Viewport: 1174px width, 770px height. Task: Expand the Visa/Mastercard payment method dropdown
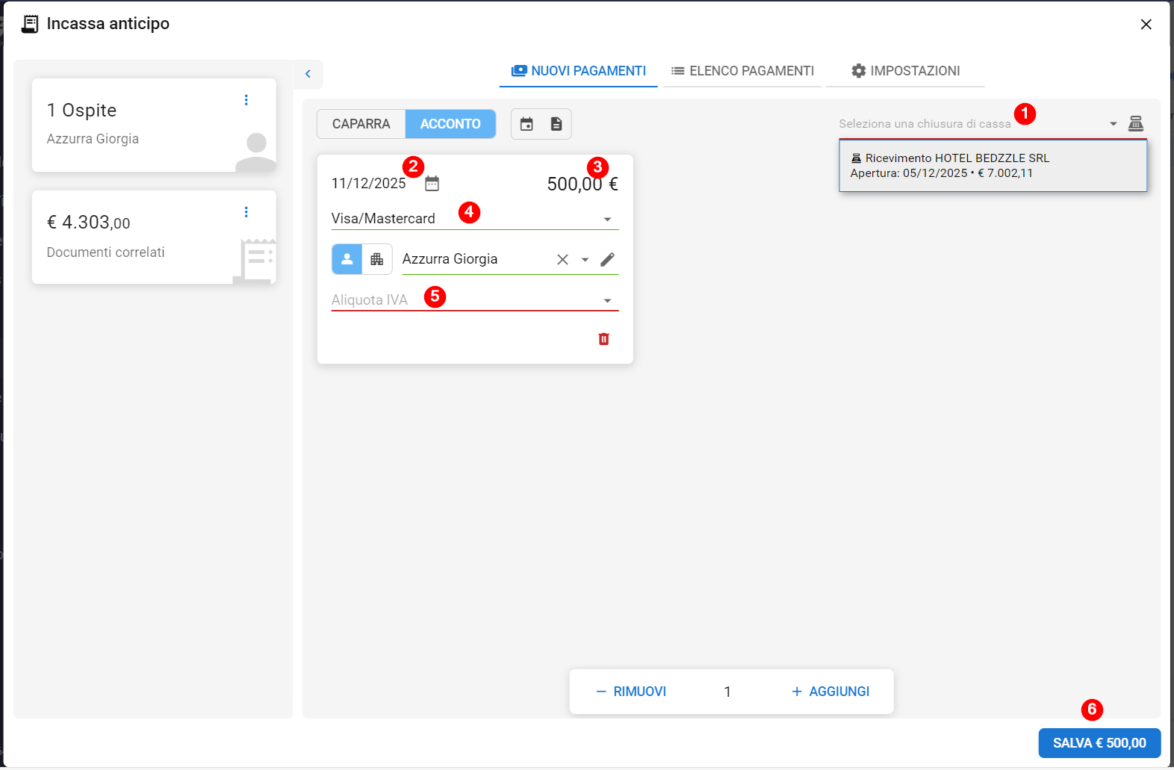pyautogui.click(x=607, y=219)
